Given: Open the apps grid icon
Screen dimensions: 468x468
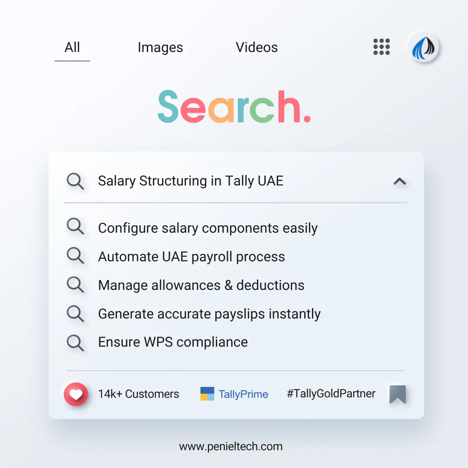Looking at the screenshot, I should (x=381, y=47).
